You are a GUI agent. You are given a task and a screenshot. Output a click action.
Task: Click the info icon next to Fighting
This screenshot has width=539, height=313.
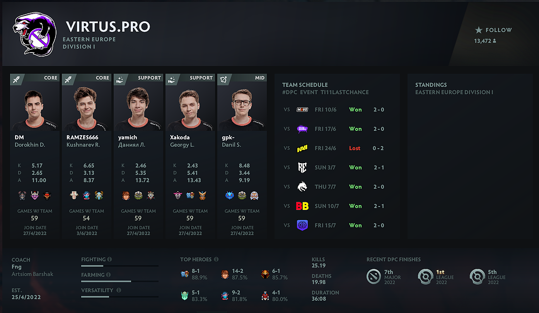(109, 259)
